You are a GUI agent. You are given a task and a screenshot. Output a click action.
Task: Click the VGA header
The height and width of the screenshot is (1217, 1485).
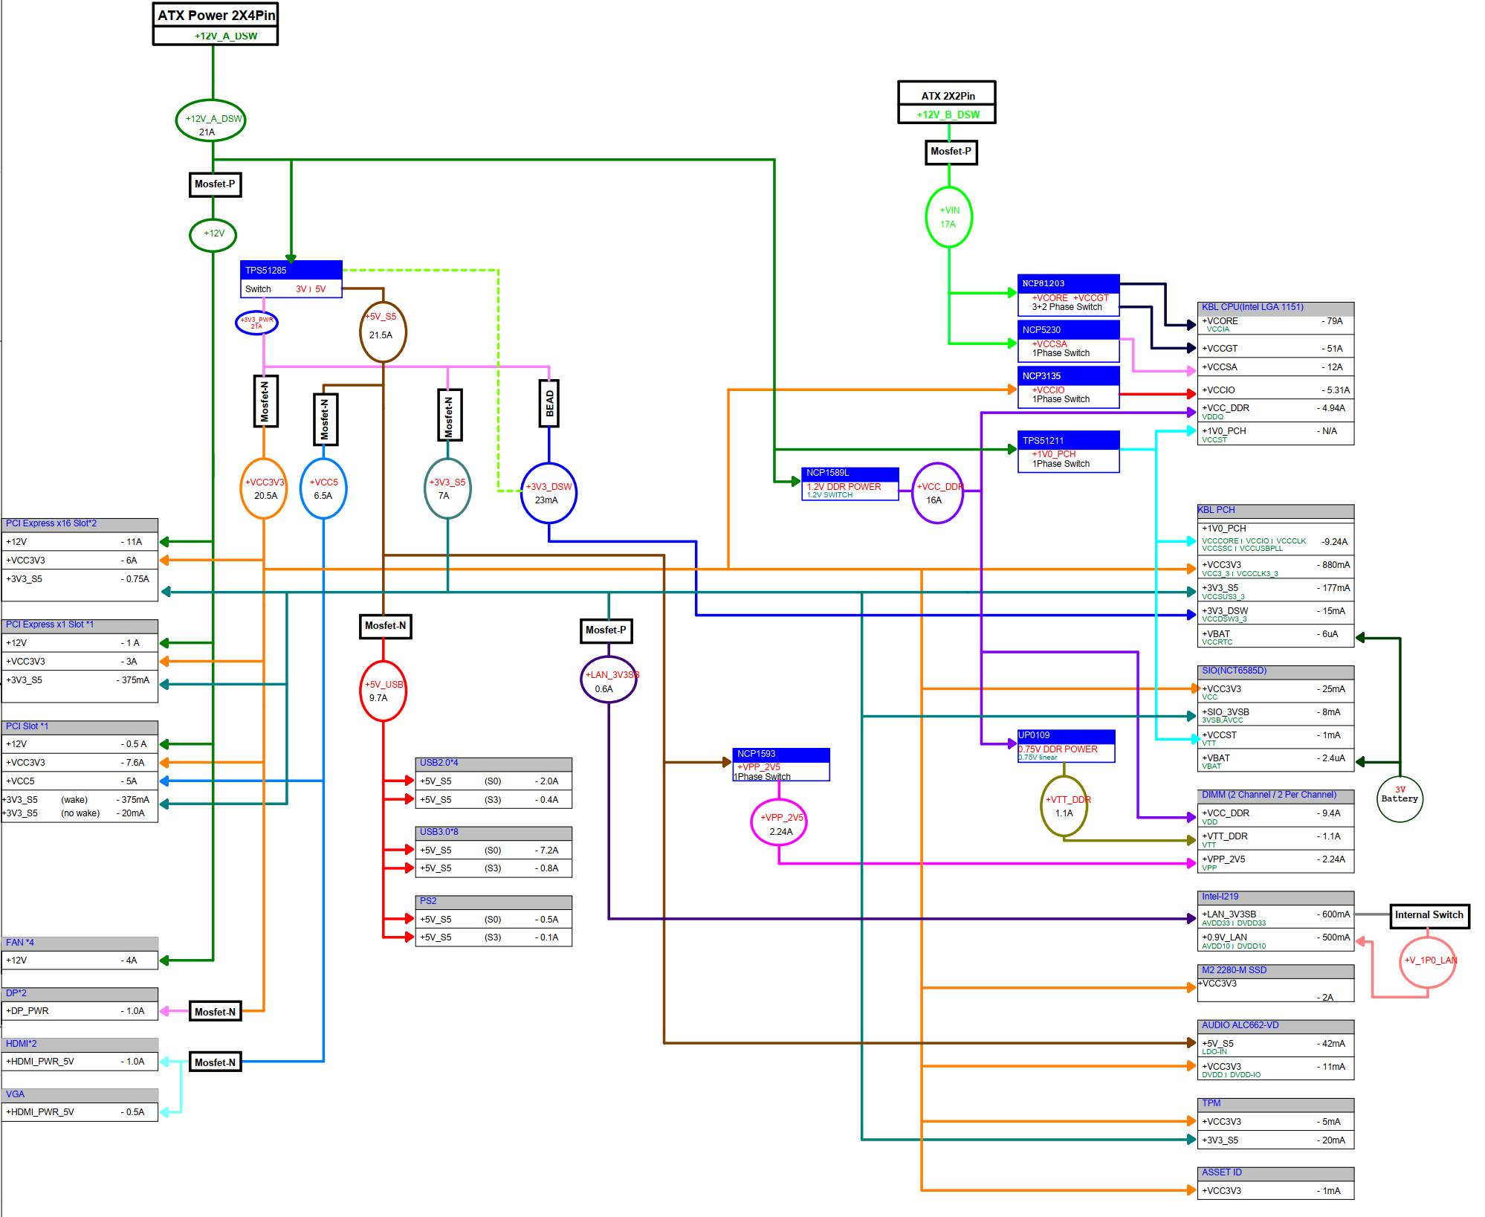[80, 1095]
